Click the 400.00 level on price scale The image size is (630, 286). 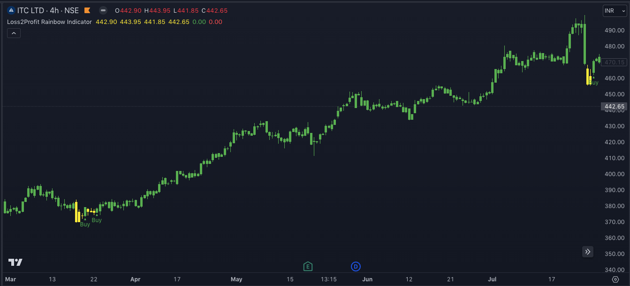click(615, 174)
